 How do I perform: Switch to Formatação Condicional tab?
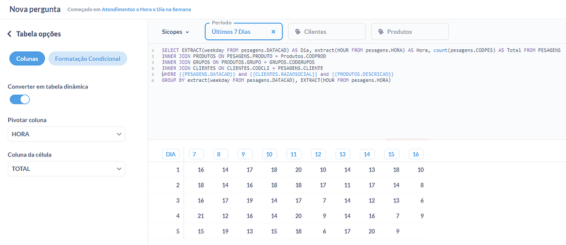[x=87, y=59]
